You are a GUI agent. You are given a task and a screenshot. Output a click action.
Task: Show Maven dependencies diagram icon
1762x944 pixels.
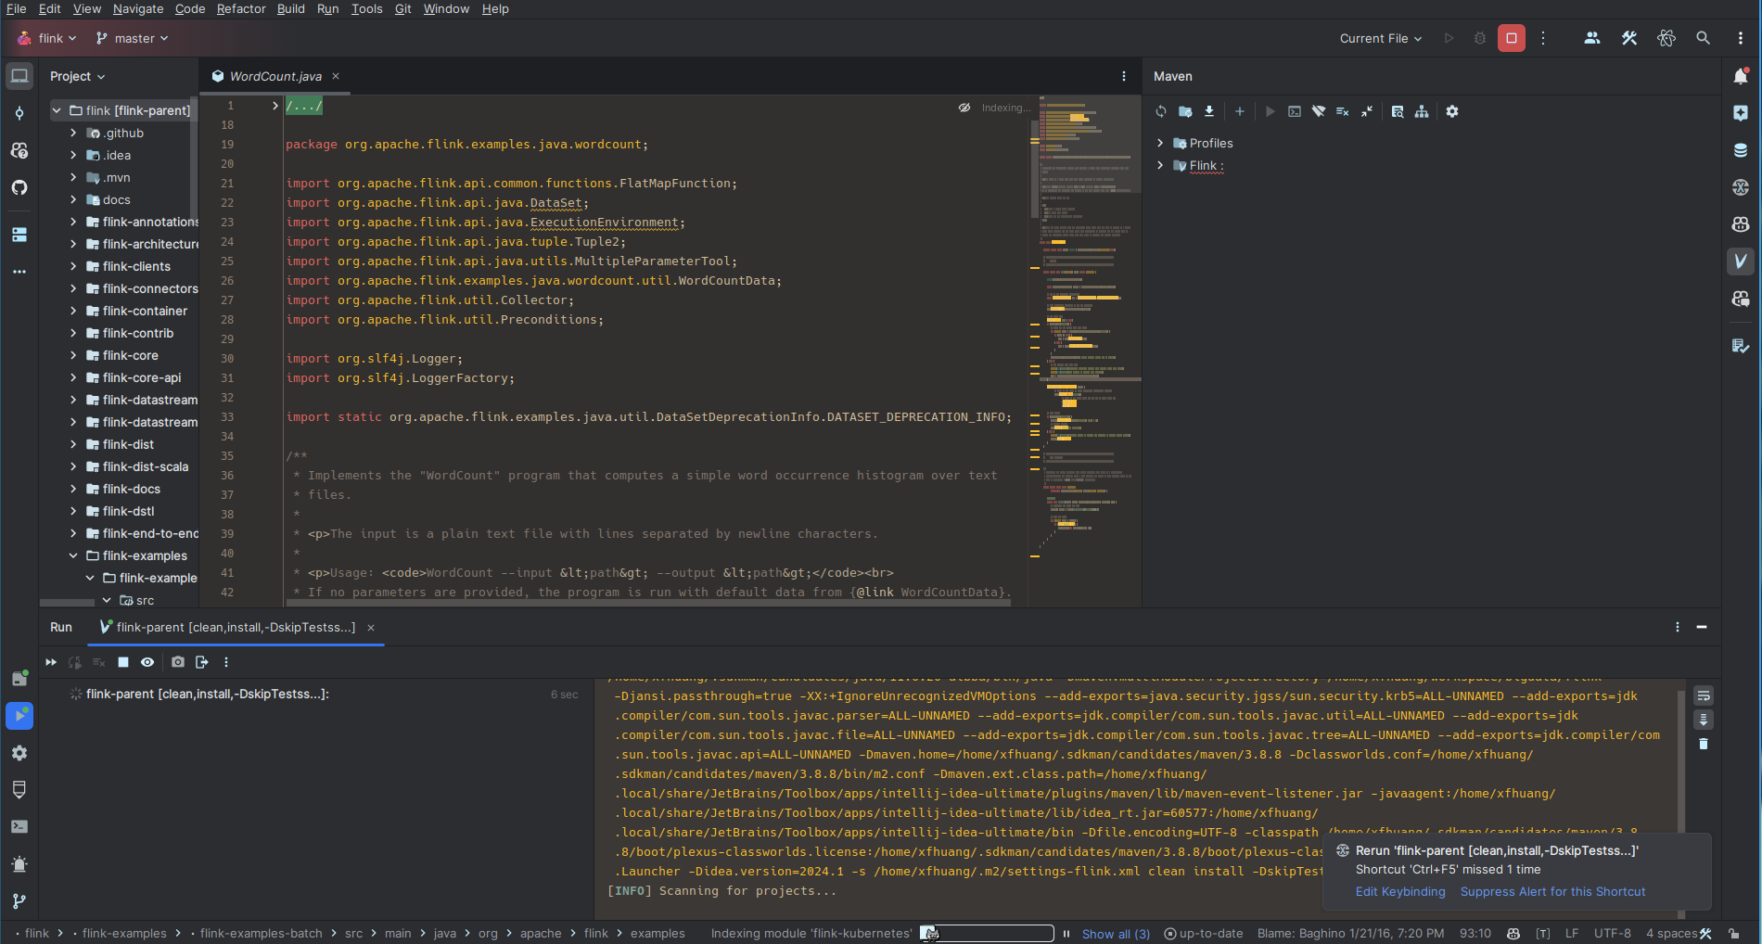click(x=1422, y=111)
